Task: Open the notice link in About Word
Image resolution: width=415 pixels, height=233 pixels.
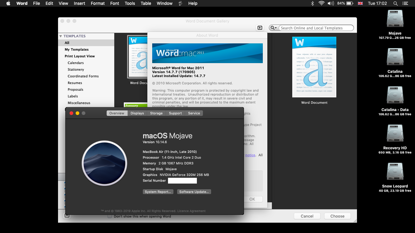Action: (250, 155)
